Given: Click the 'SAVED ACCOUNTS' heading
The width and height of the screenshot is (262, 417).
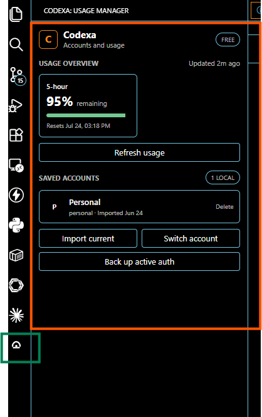Looking at the screenshot, I should tap(69, 178).
